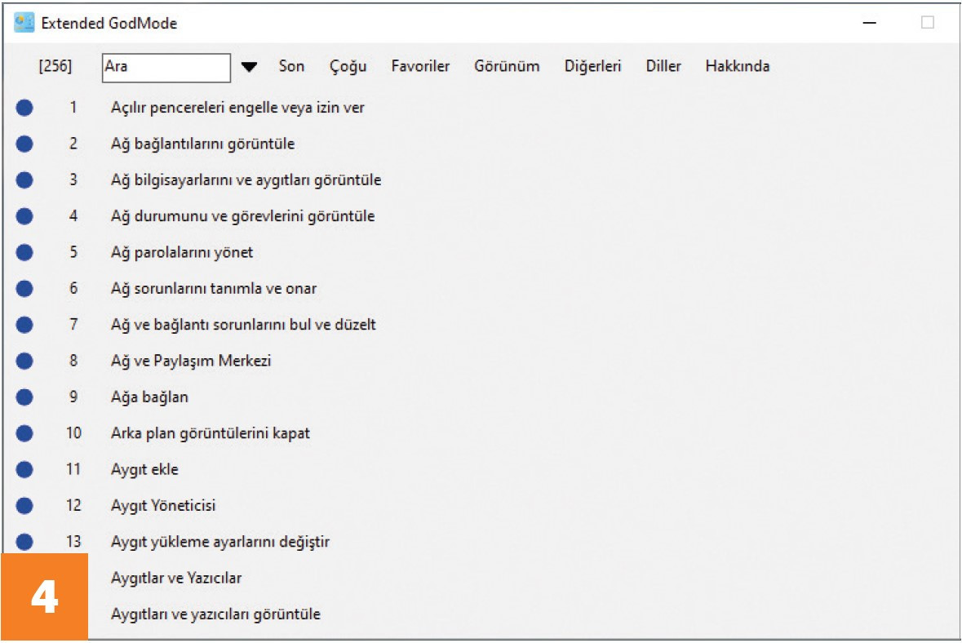
Task: Open the search history dropdown arrow
Action: click(249, 67)
